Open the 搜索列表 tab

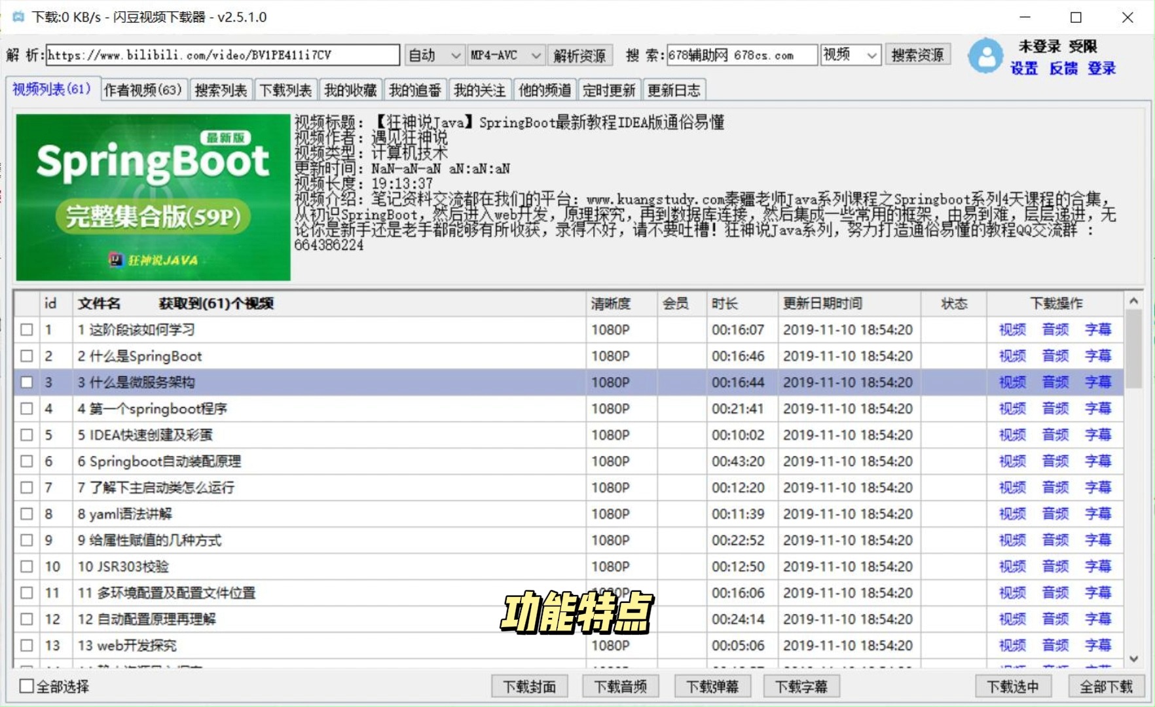click(x=221, y=90)
